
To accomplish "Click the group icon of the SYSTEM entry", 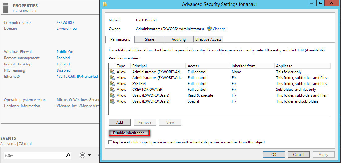I will coord(112,84).
